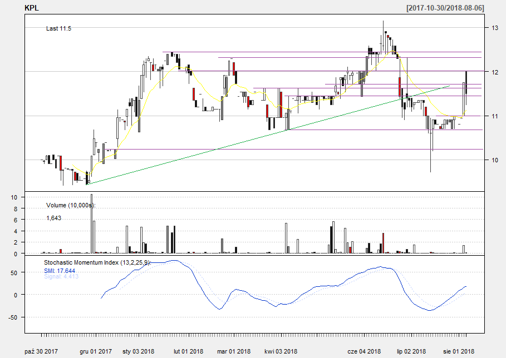
Task: Click the volume axis label 8
Action: coord(16,209)
